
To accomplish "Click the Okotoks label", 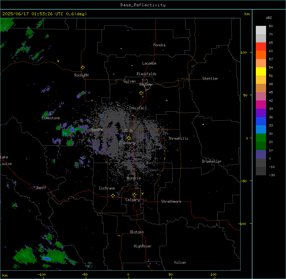I will pos(137,232).
